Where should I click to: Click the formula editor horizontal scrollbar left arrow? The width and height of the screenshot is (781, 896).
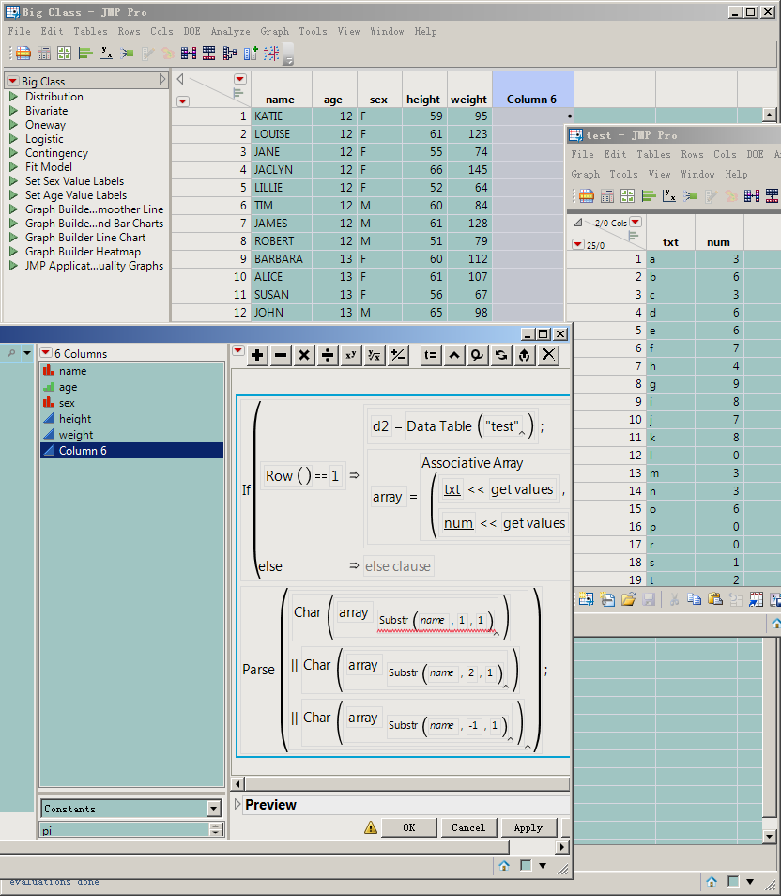coord(238,783)
